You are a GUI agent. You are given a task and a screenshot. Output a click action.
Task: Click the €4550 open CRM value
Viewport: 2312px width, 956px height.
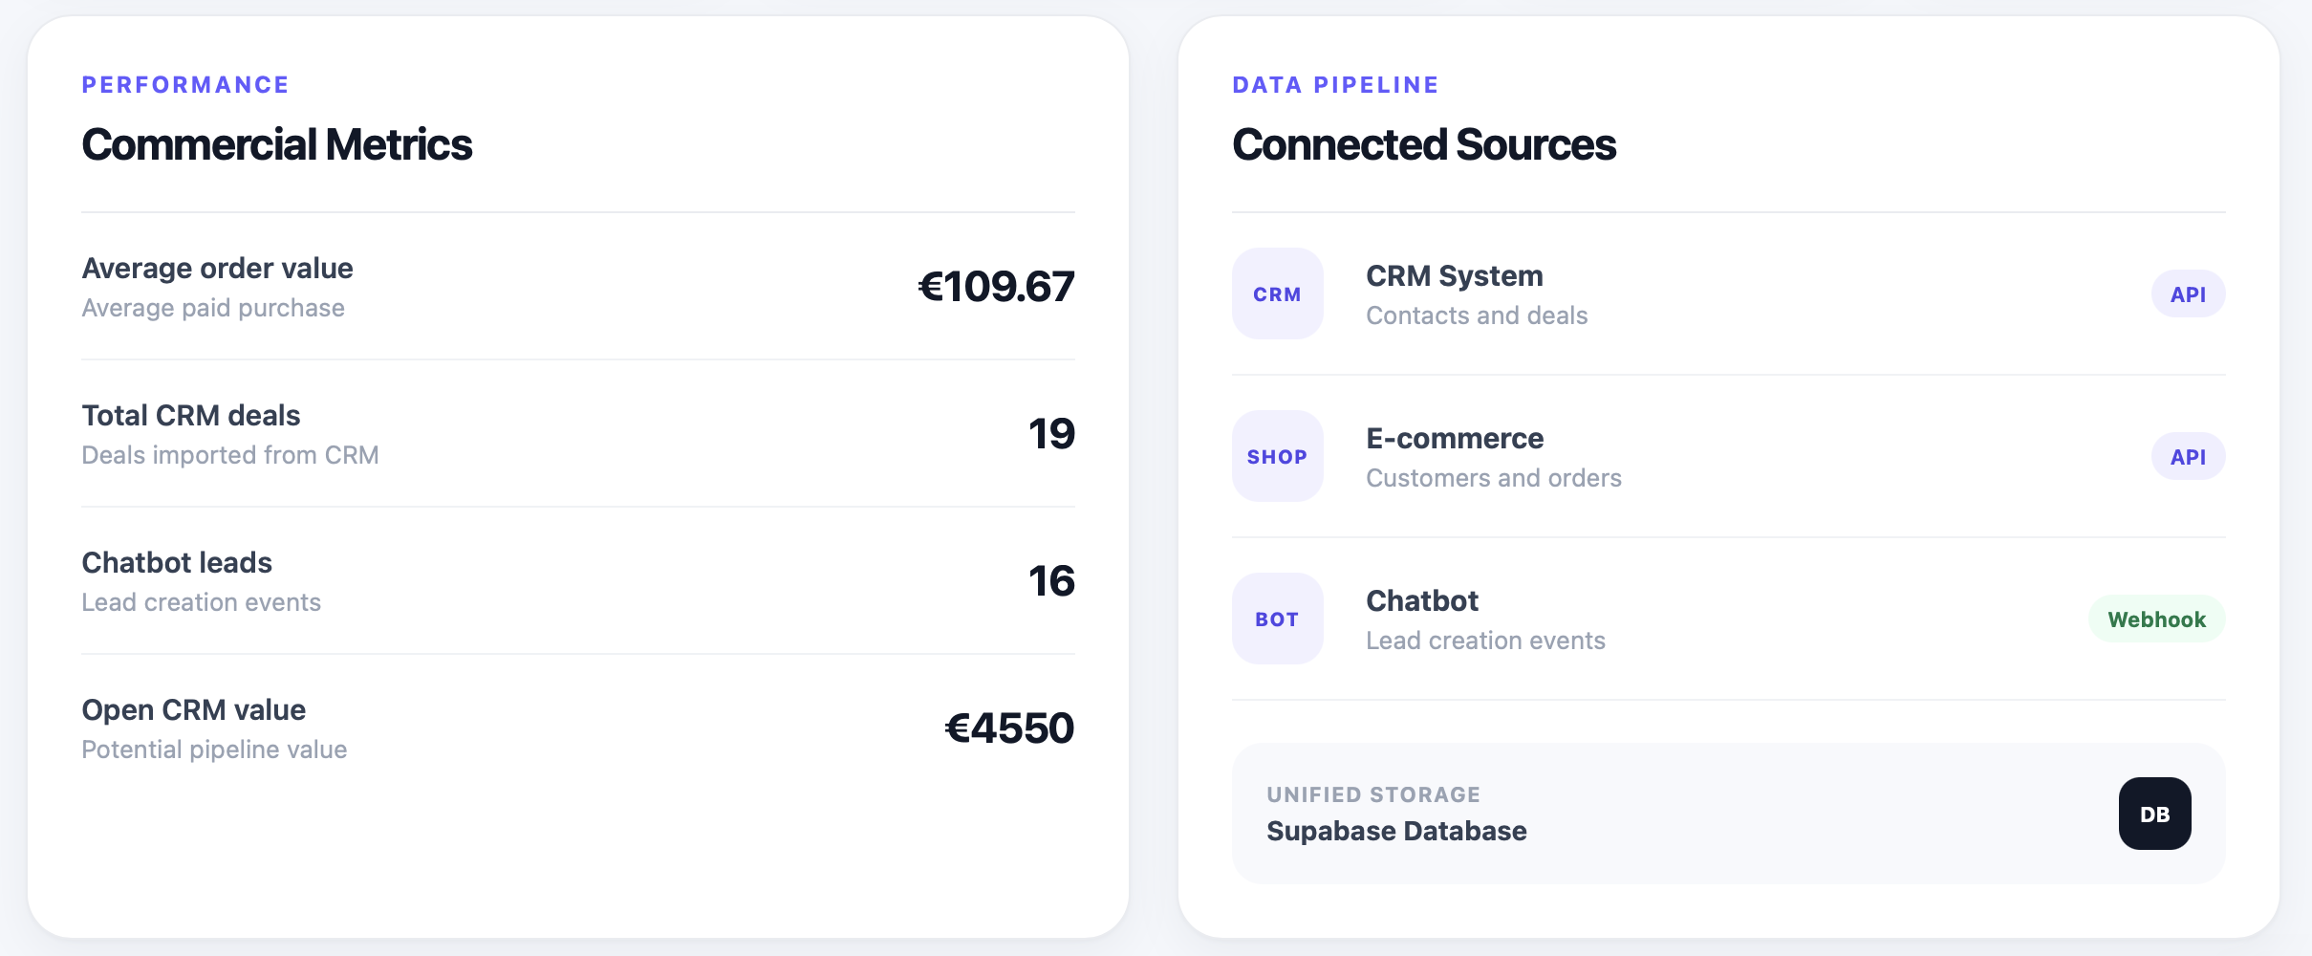[x=1009, y=728]
